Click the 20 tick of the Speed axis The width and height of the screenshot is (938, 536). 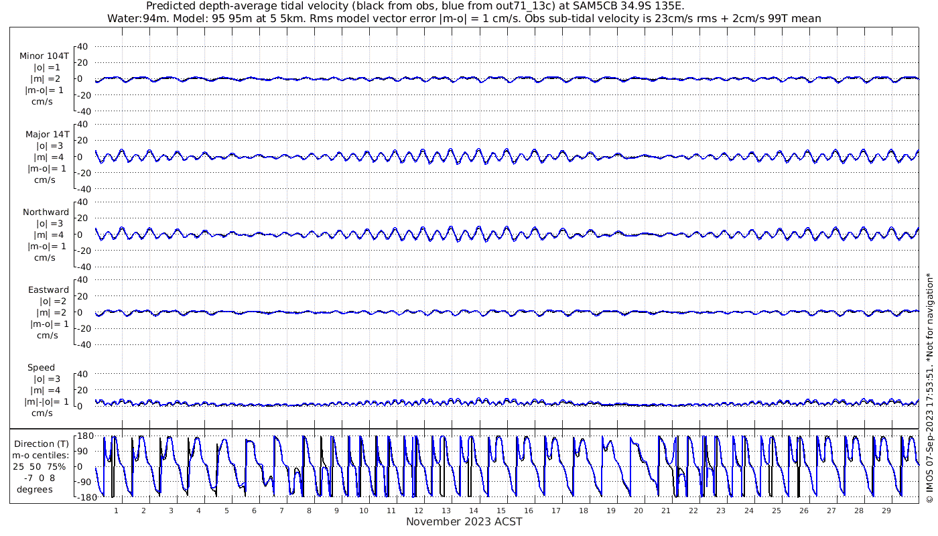tap(82, 390)
